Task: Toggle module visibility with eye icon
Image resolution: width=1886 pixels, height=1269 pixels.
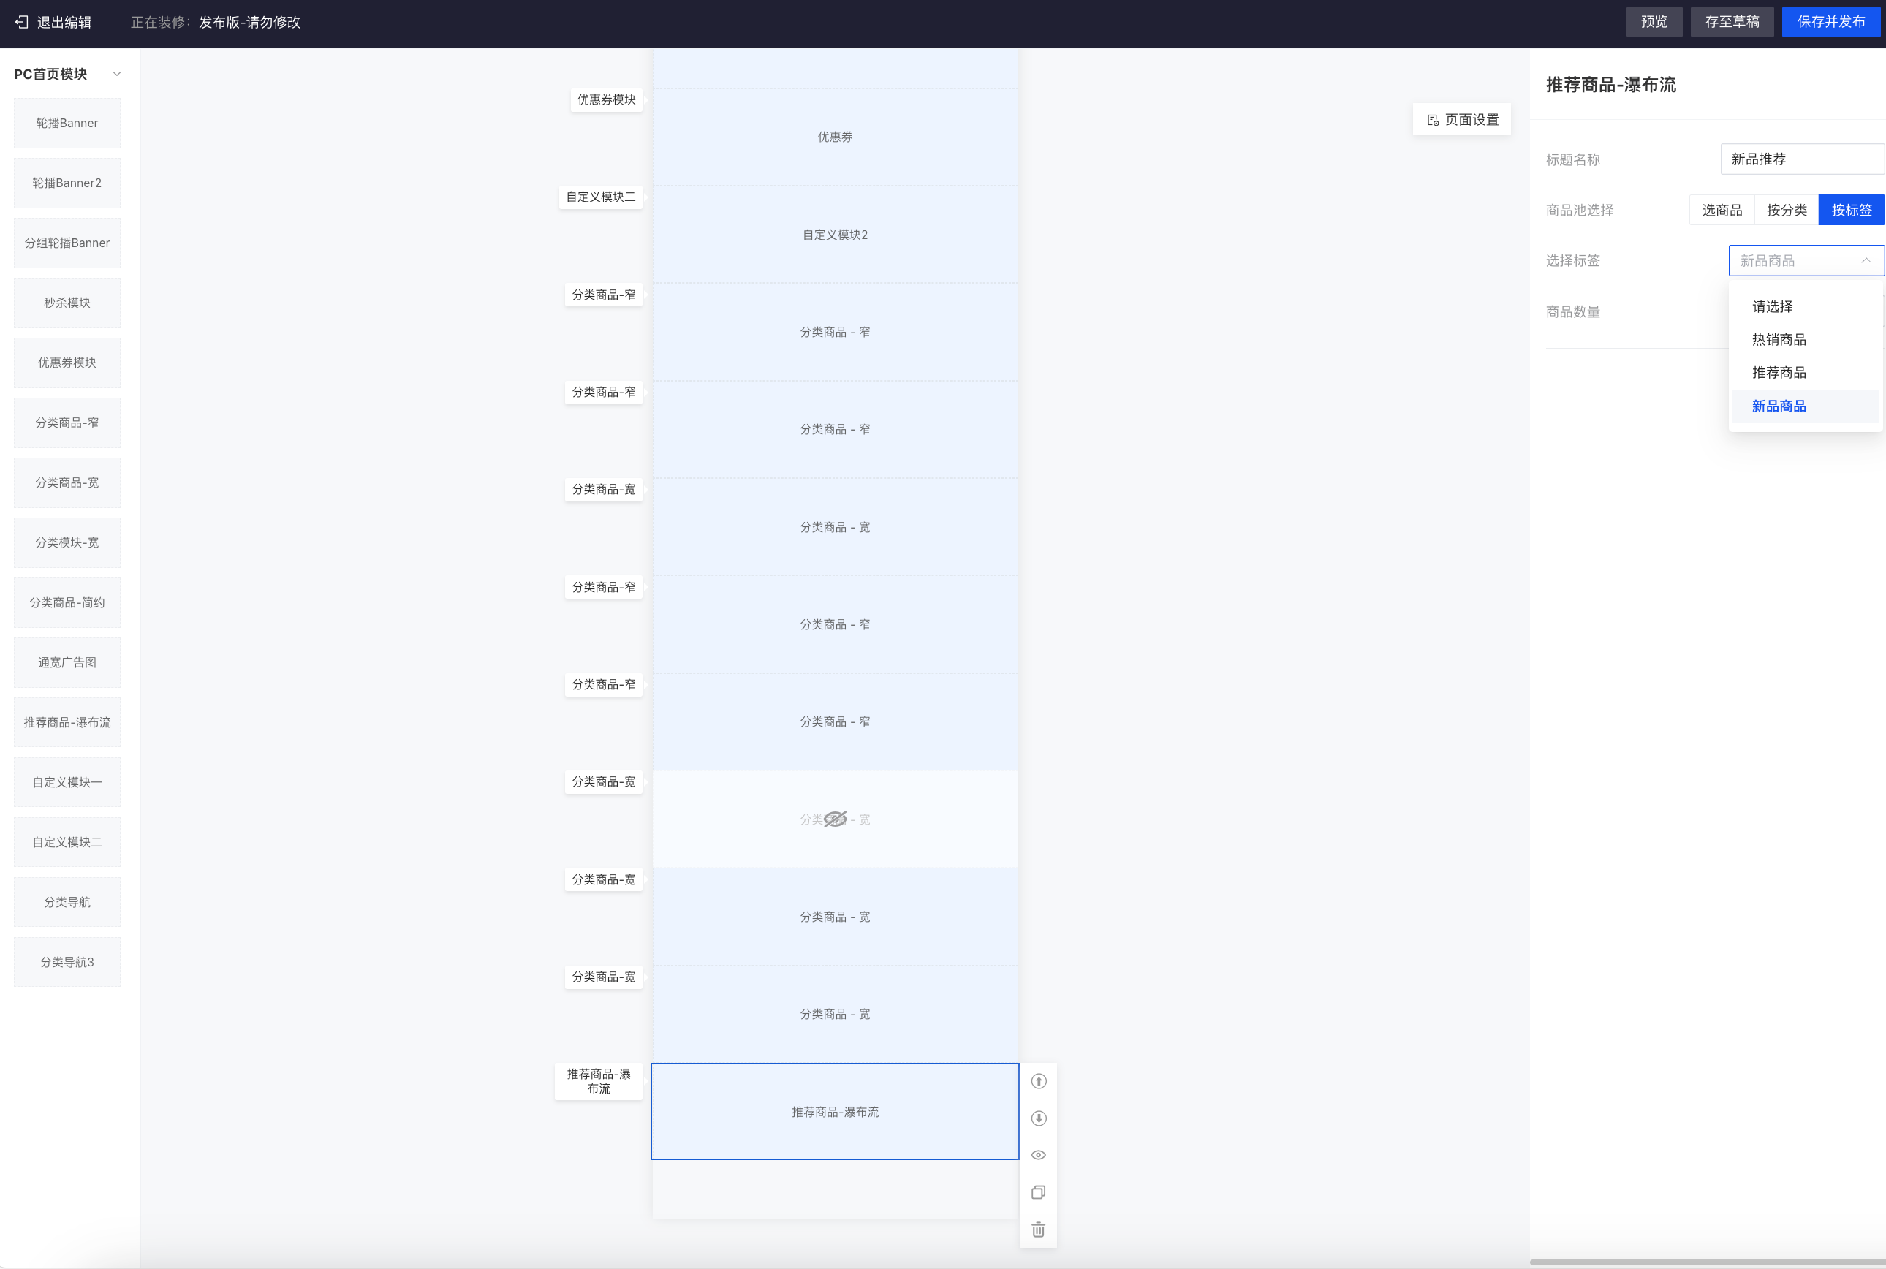Action: pos(1039,1155)
